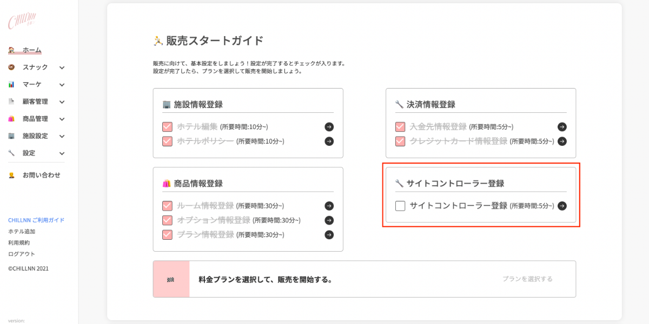Open クレジットカード情報登録 via arrow icon
Viewport: 649px width, 324px height.
562,141
